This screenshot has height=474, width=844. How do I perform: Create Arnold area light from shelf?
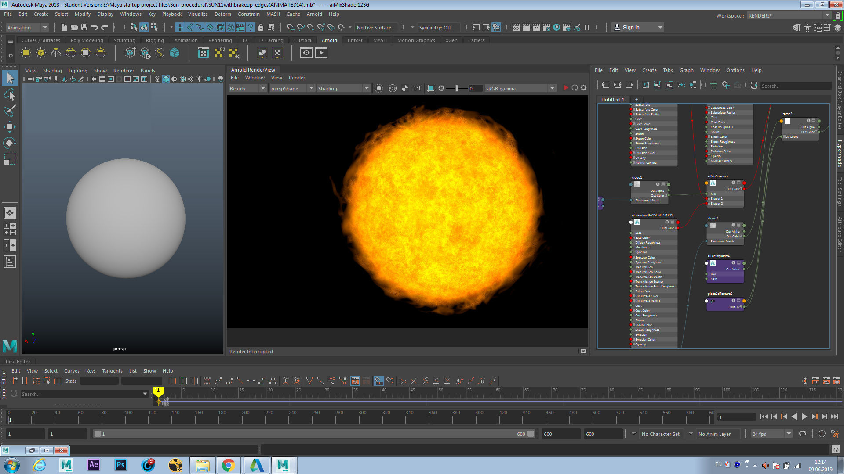tap(26, 53)
